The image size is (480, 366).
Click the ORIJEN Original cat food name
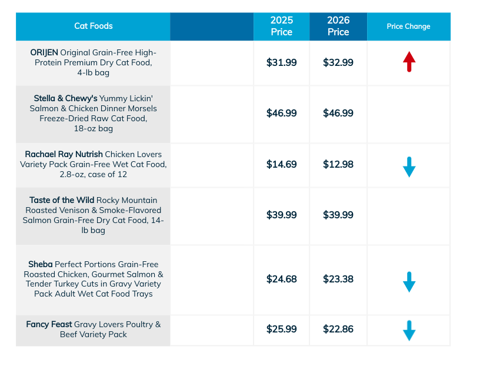93,62
